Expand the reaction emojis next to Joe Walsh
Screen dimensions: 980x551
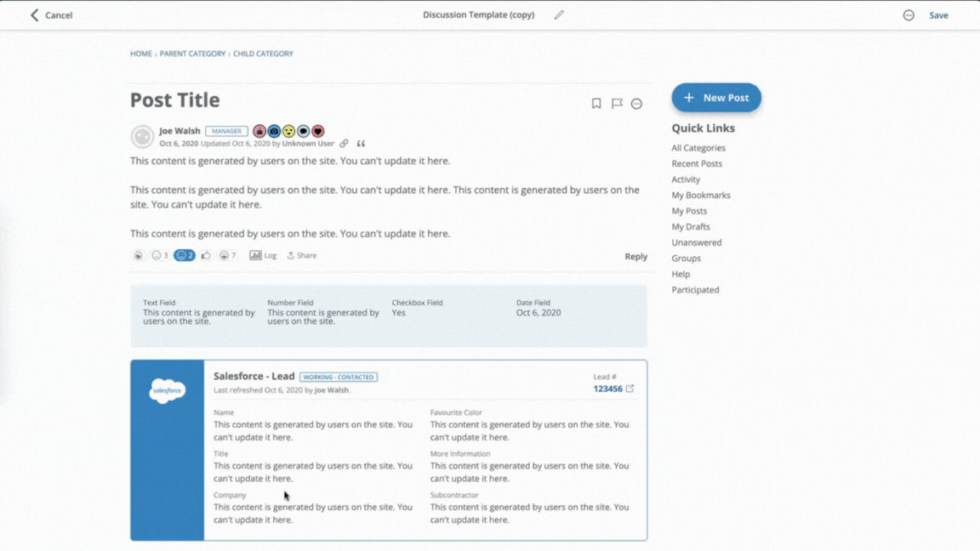(x=287, y=131)
